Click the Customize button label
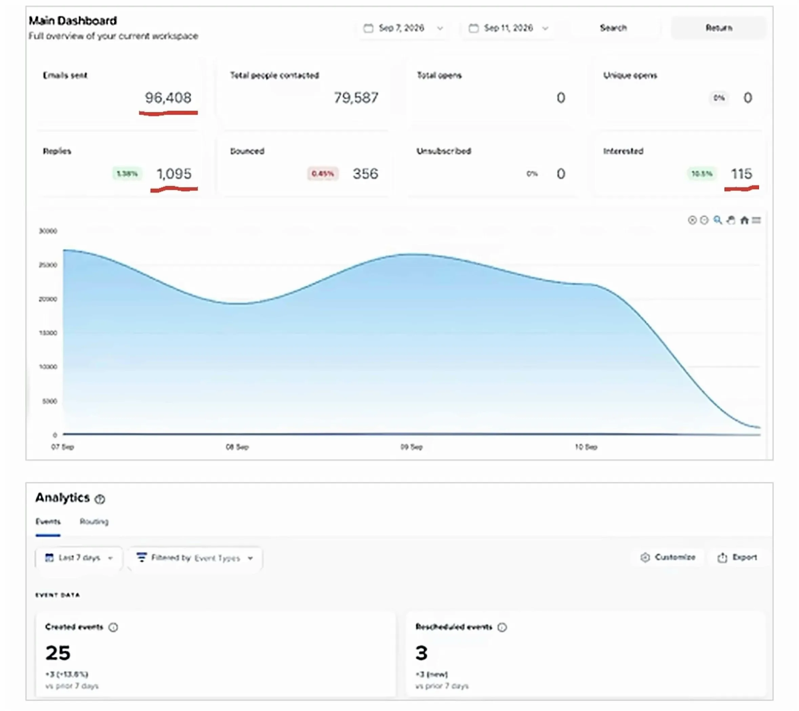The width and height of the screenshot is (799, 711). [x=675, y=558]
